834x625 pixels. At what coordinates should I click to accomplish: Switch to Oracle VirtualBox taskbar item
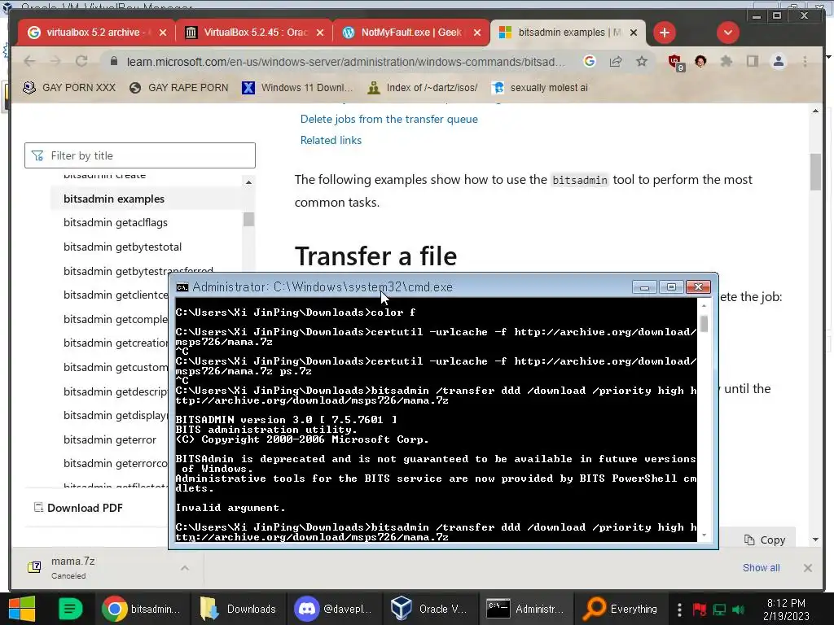click(429, 609)
